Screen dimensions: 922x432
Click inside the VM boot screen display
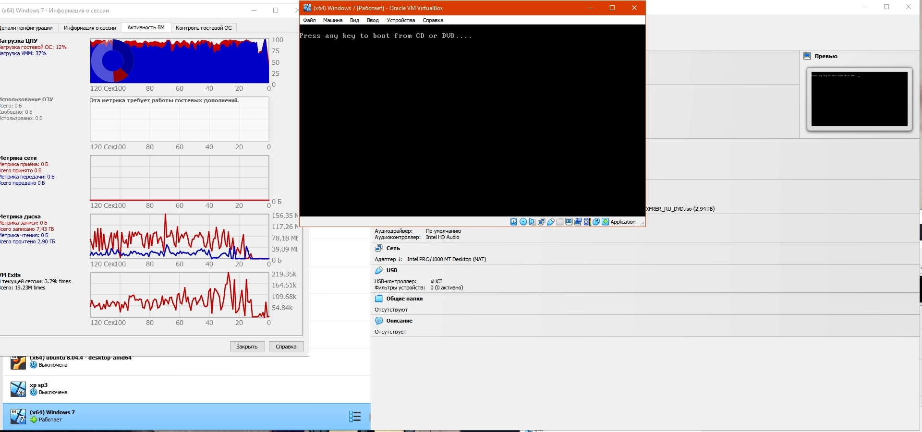click(x=472, y=120)
